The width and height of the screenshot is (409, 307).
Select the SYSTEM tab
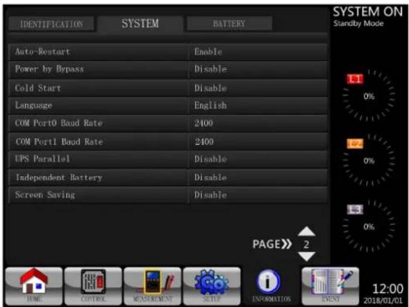coord(140,24)
